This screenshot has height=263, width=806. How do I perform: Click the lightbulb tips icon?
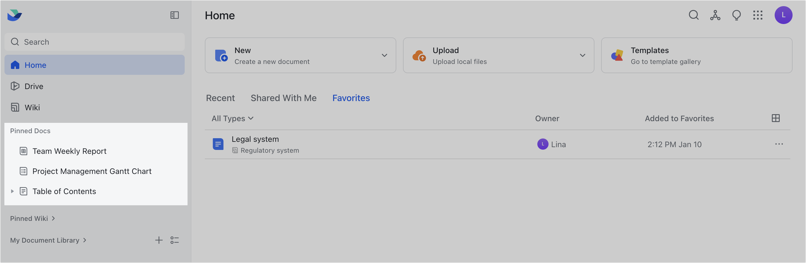click(736, 15)
